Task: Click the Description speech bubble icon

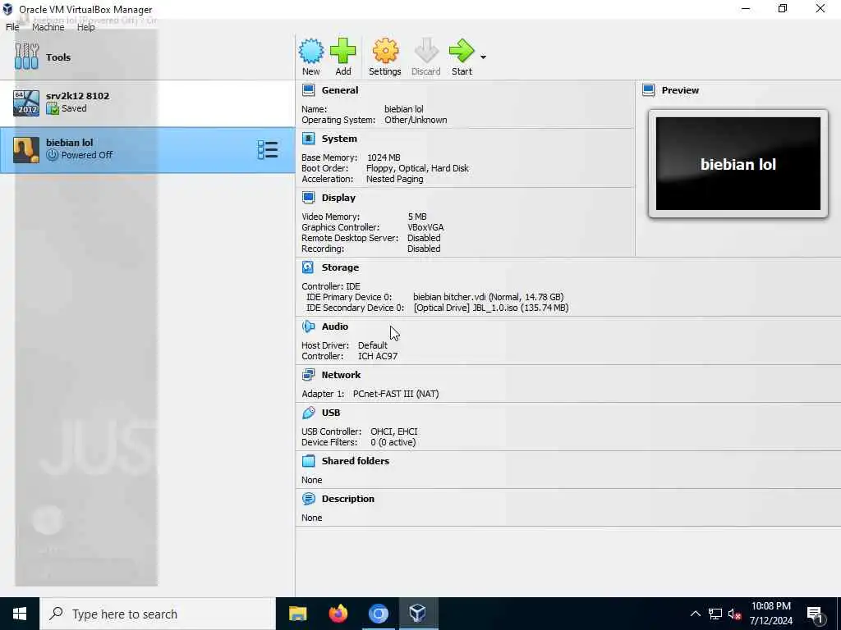Action: (x=309, y=498)
